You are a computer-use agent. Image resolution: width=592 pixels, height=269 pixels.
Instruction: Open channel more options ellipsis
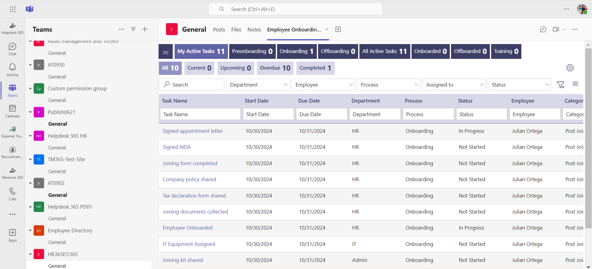tap(575, 29)
